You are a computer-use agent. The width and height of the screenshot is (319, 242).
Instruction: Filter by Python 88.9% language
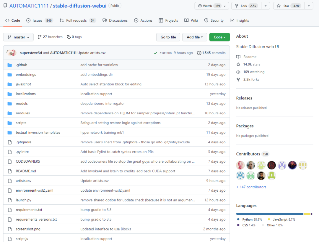pos(250,219)
